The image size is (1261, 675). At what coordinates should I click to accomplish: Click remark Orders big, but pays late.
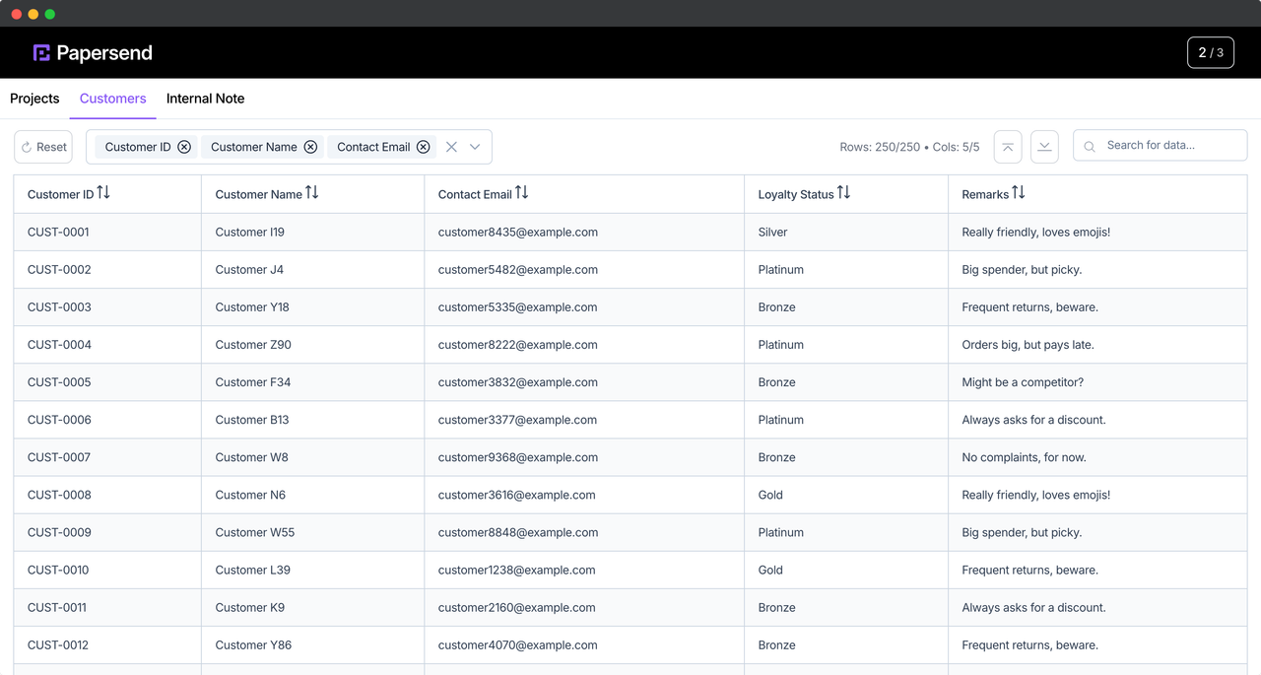tap(1029, 345)
